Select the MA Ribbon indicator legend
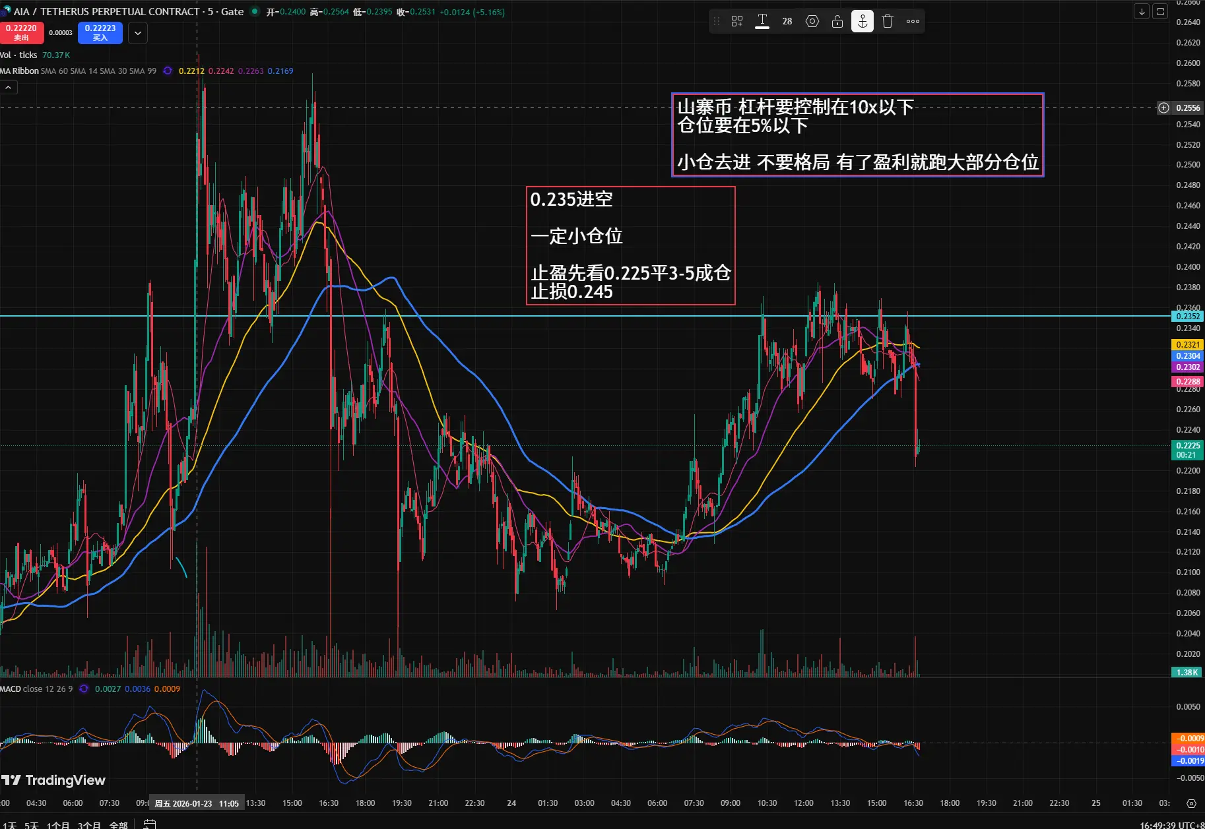1205x829 pixels. [78, 71]
